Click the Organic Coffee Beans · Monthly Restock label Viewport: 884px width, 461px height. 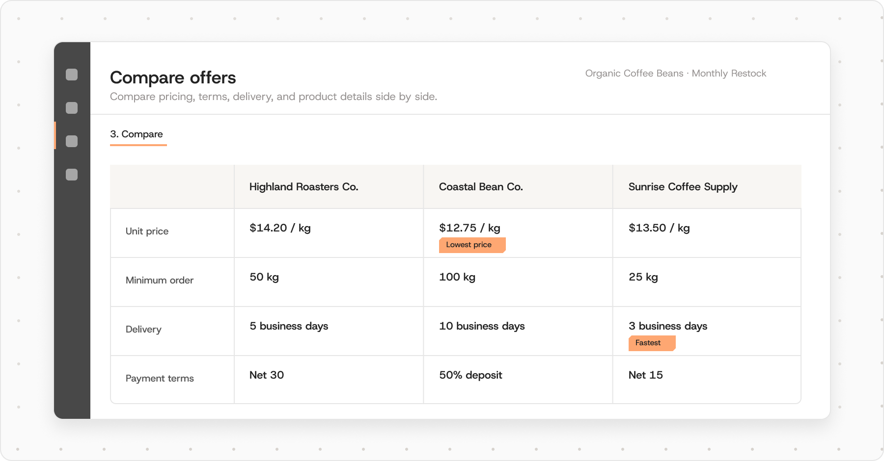(x=676, y=74)
